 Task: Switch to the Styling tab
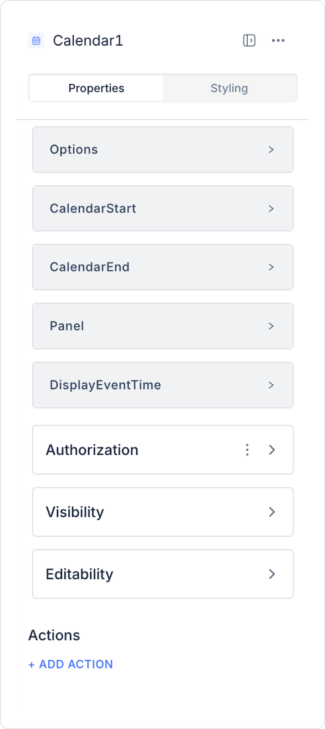coord(229,88)
